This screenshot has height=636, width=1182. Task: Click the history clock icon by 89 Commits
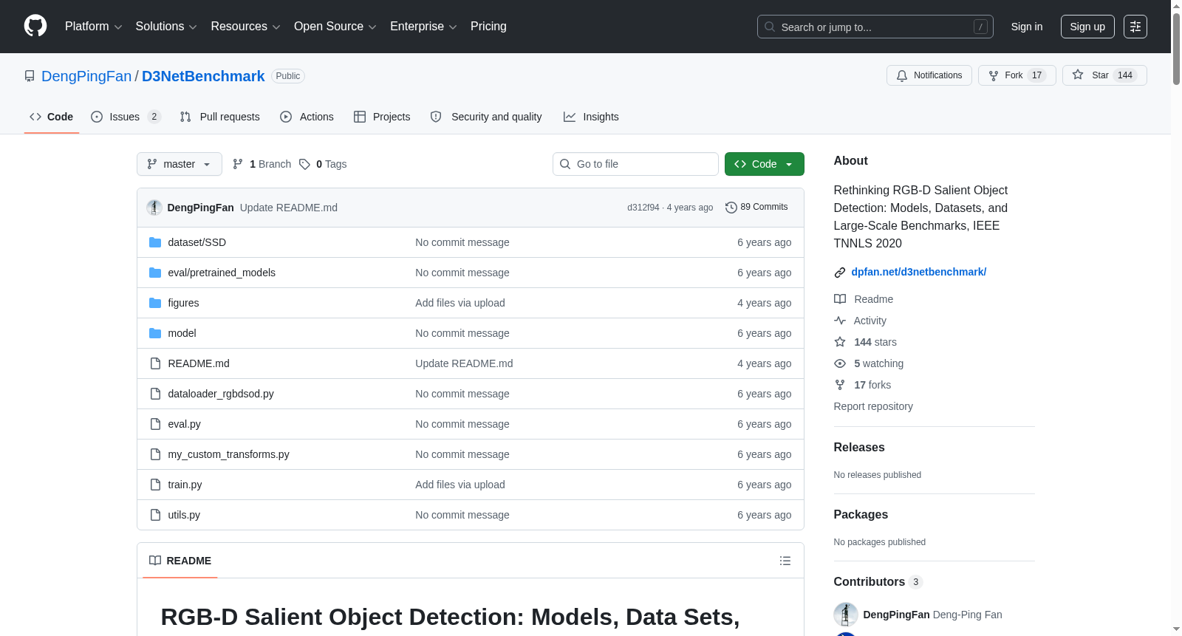(x=731, y=208)
